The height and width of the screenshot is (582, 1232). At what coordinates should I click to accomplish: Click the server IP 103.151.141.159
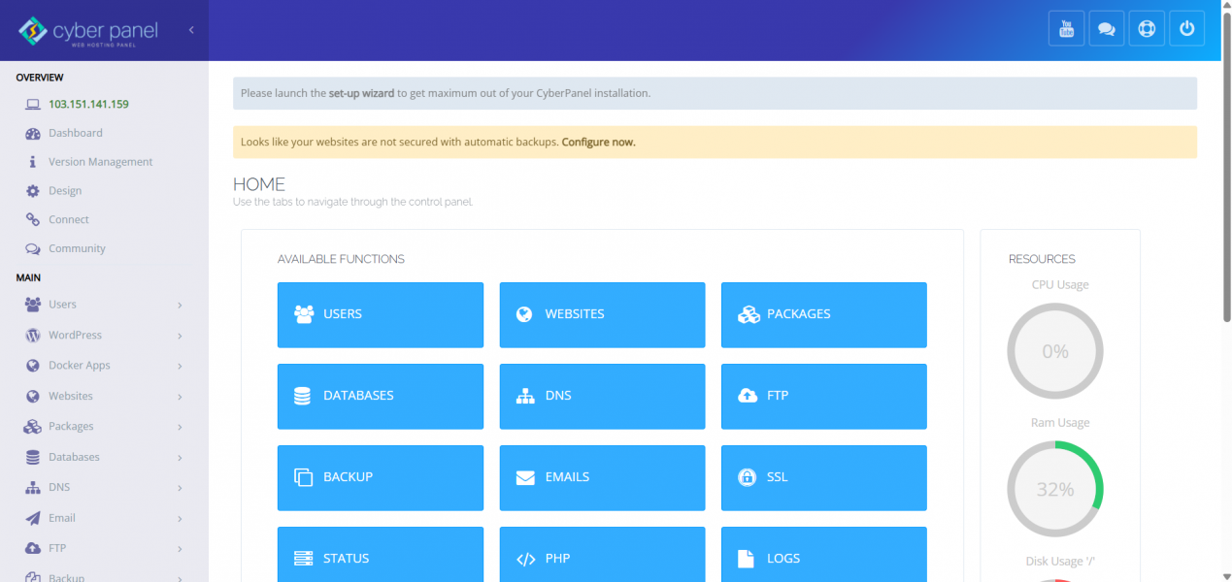tap(88, 104)
